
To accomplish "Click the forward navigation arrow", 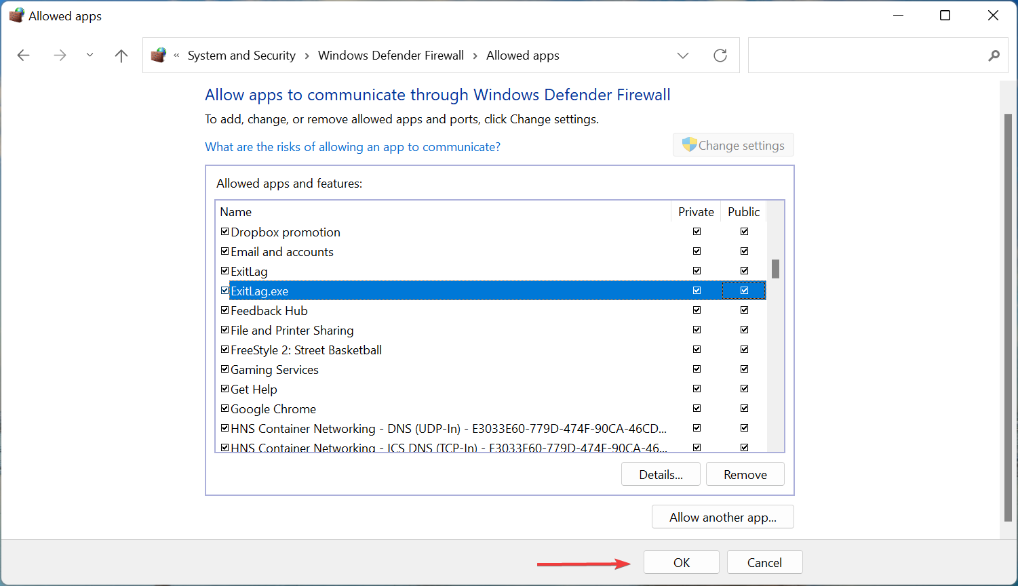I will [60, 56].
